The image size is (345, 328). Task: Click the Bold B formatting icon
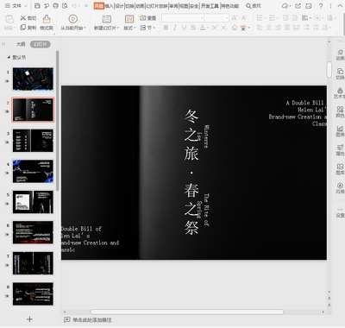pyautogui.click(x=166, y=28)
